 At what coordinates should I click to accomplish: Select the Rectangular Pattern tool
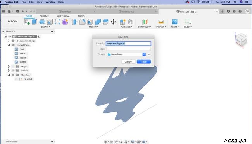click(57, 22)
